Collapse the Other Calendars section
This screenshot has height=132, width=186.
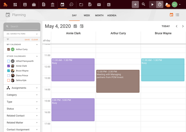[37, 56]
